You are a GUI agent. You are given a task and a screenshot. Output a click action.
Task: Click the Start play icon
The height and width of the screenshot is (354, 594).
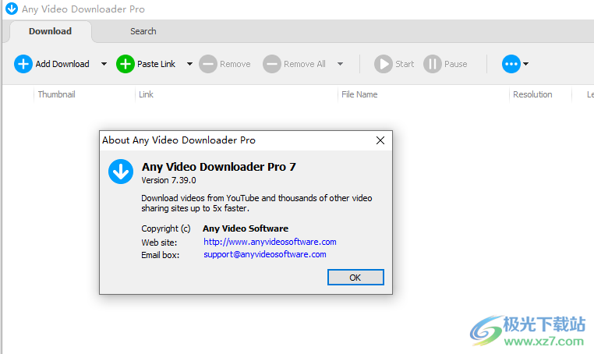tap(384, 64)
